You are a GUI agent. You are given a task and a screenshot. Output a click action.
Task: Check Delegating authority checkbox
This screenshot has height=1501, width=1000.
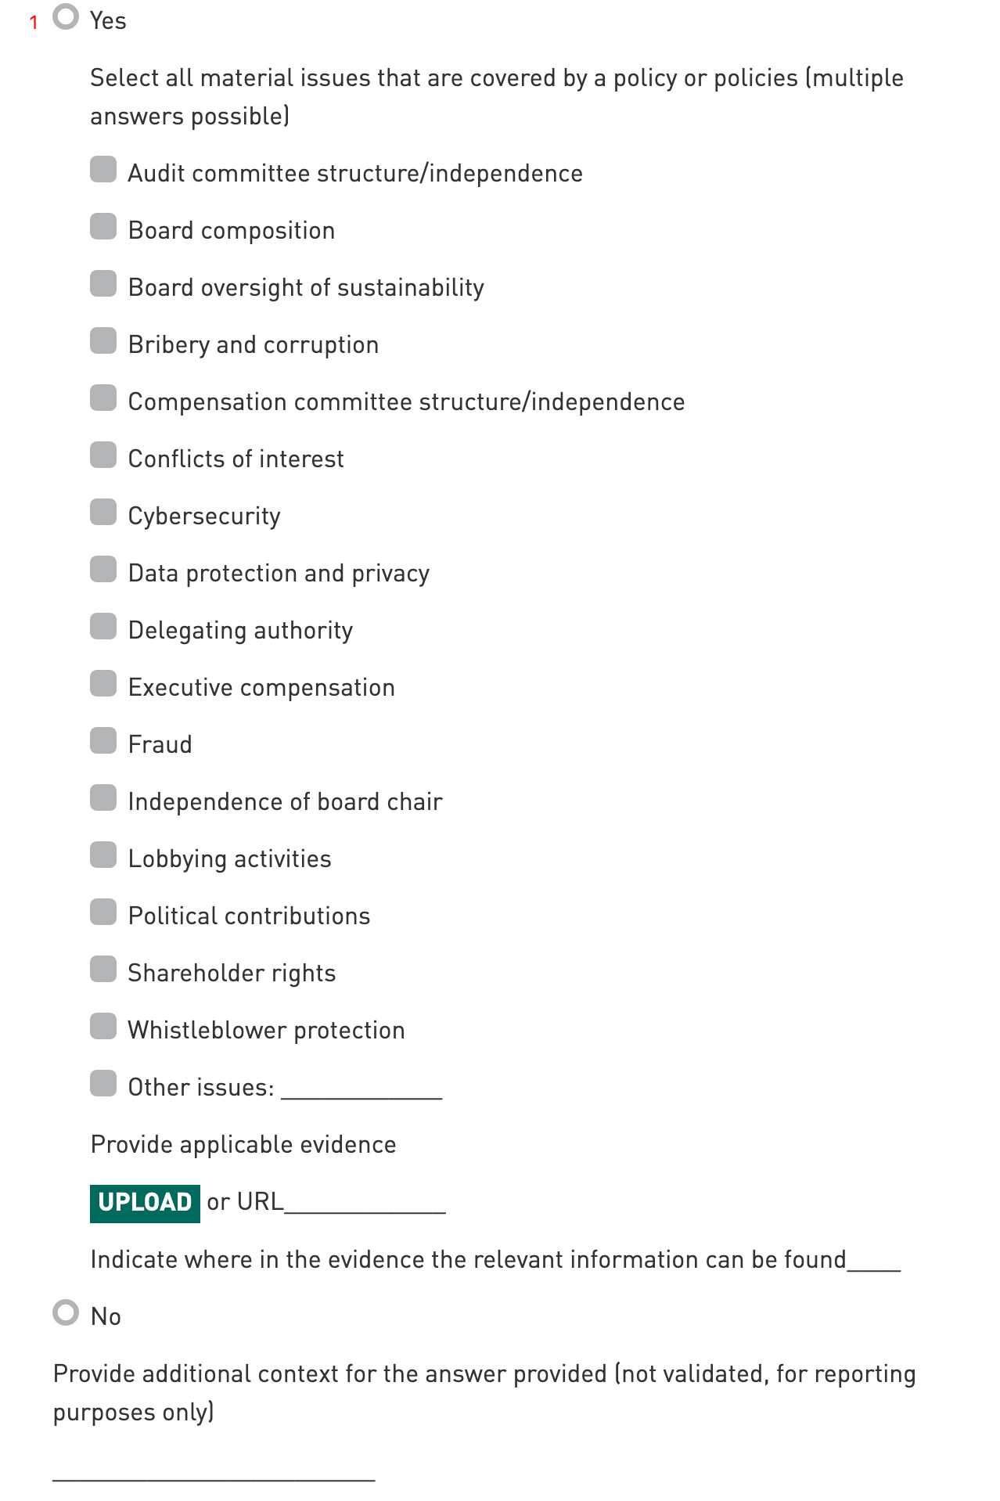click(x=103, y=627)
